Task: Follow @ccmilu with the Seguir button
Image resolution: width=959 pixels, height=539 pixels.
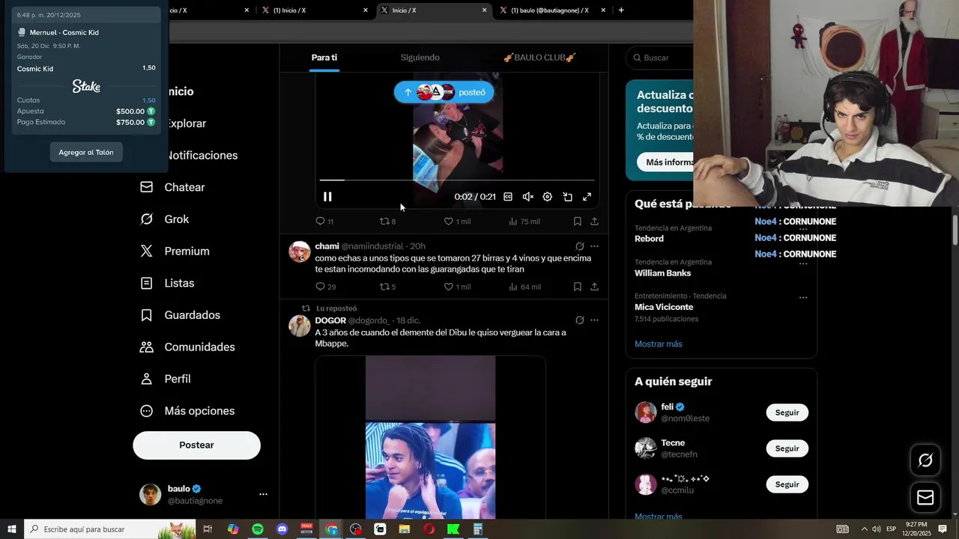Action: pos(787,484)
